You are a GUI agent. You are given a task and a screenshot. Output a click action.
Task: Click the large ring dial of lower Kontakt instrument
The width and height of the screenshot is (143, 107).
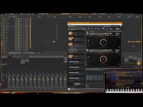[x=103, y=59]
